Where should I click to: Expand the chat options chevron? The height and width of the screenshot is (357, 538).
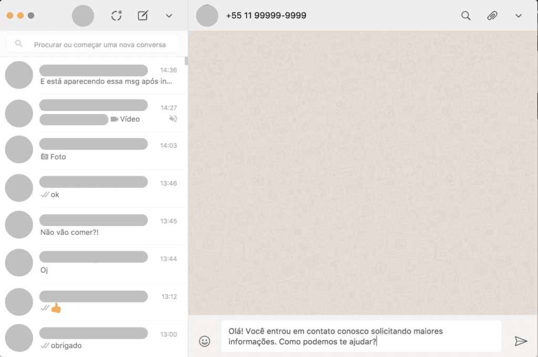518,16
